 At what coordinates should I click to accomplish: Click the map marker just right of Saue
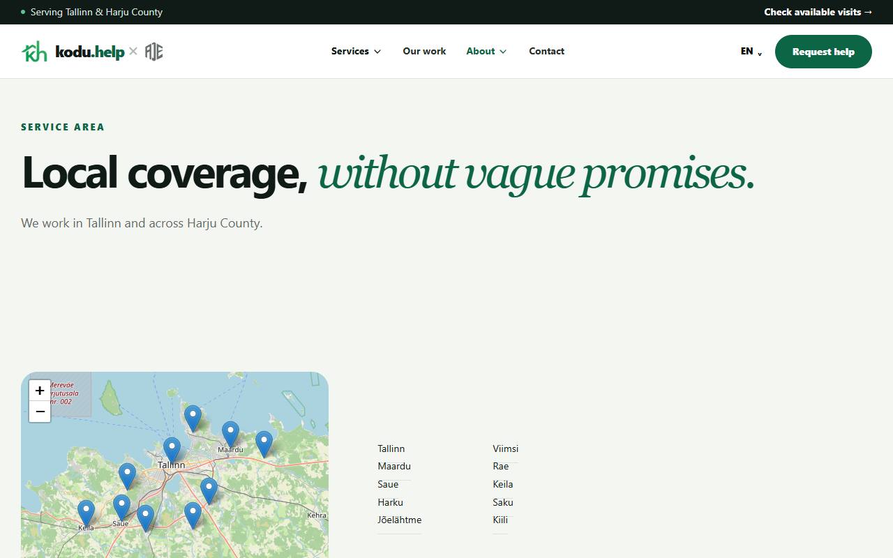145,518
